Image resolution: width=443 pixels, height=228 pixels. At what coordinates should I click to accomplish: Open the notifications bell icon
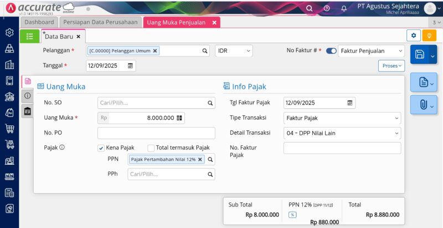point(344,8)
